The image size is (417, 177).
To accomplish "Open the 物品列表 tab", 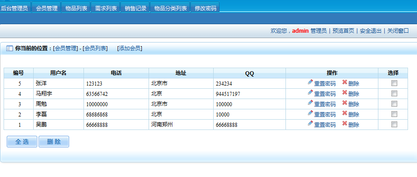I will pyautogui.click(x=76, y=7).
